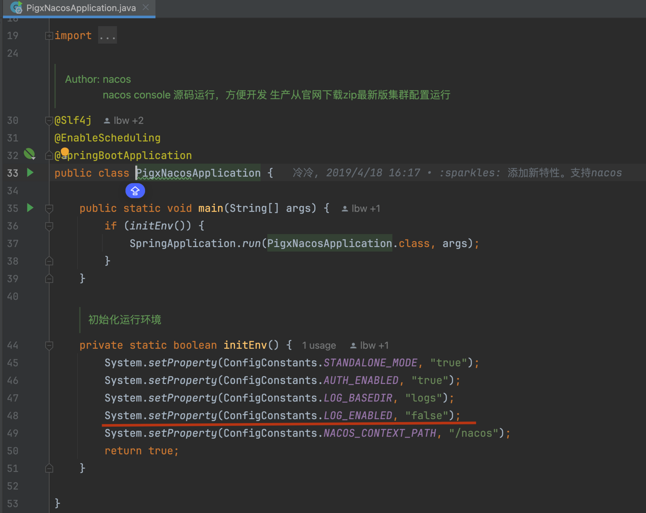Image resolution: width=646 pixels, height=513 pixels.
Task: Click the 'nacos console 源码运行' comment line
Action: (x=276, y=95)
